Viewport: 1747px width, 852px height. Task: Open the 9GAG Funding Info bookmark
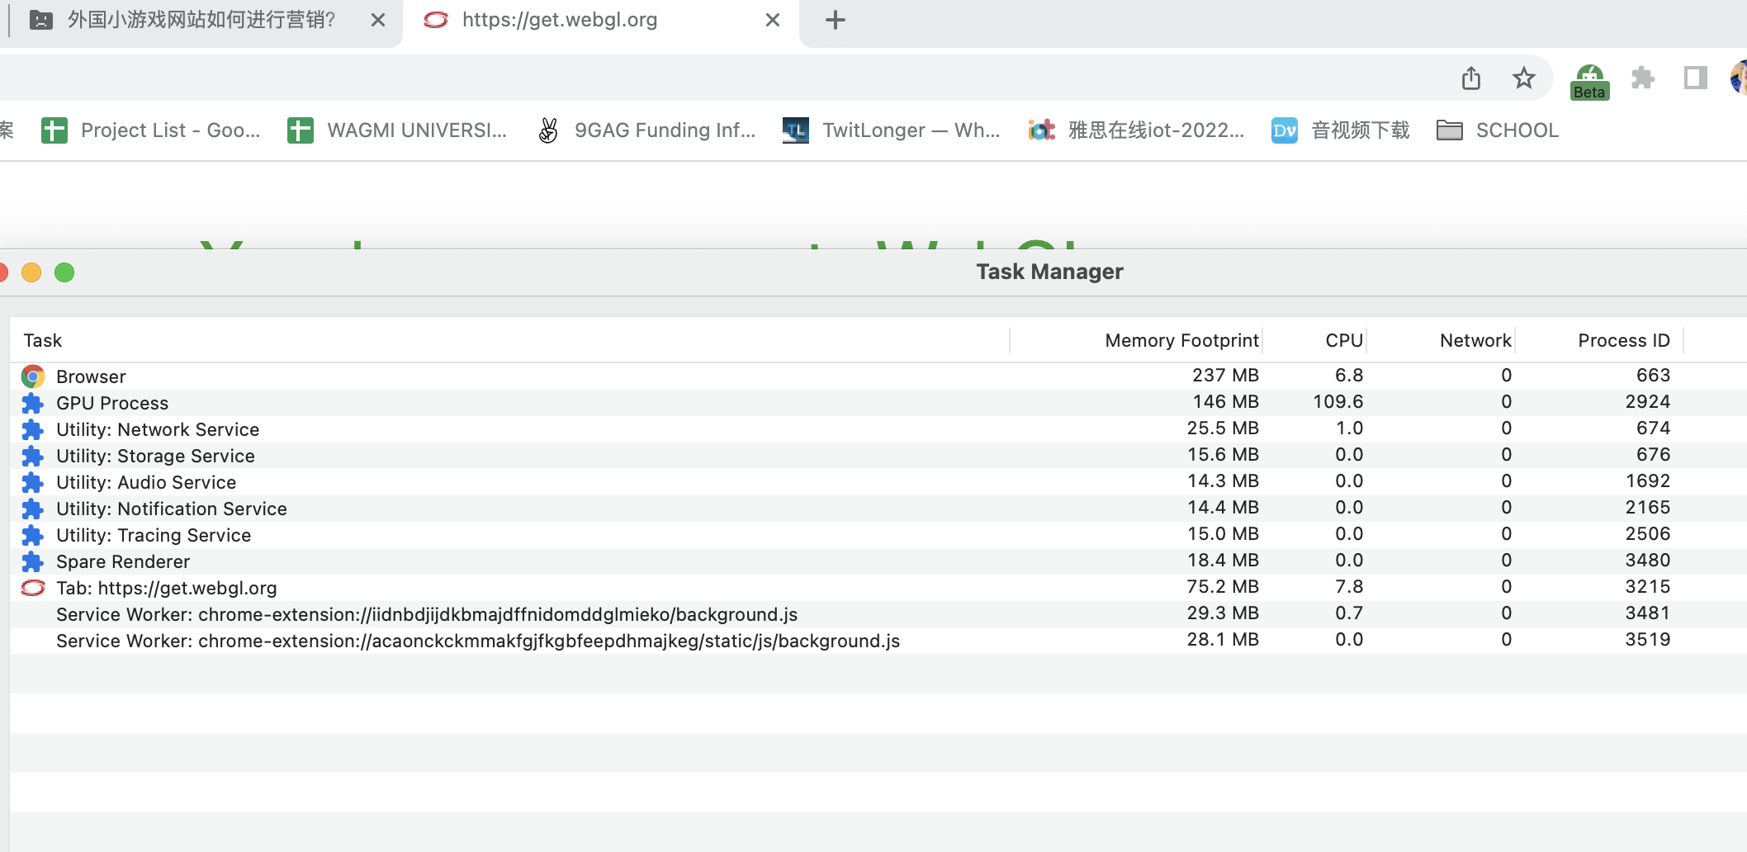[646, 130]
